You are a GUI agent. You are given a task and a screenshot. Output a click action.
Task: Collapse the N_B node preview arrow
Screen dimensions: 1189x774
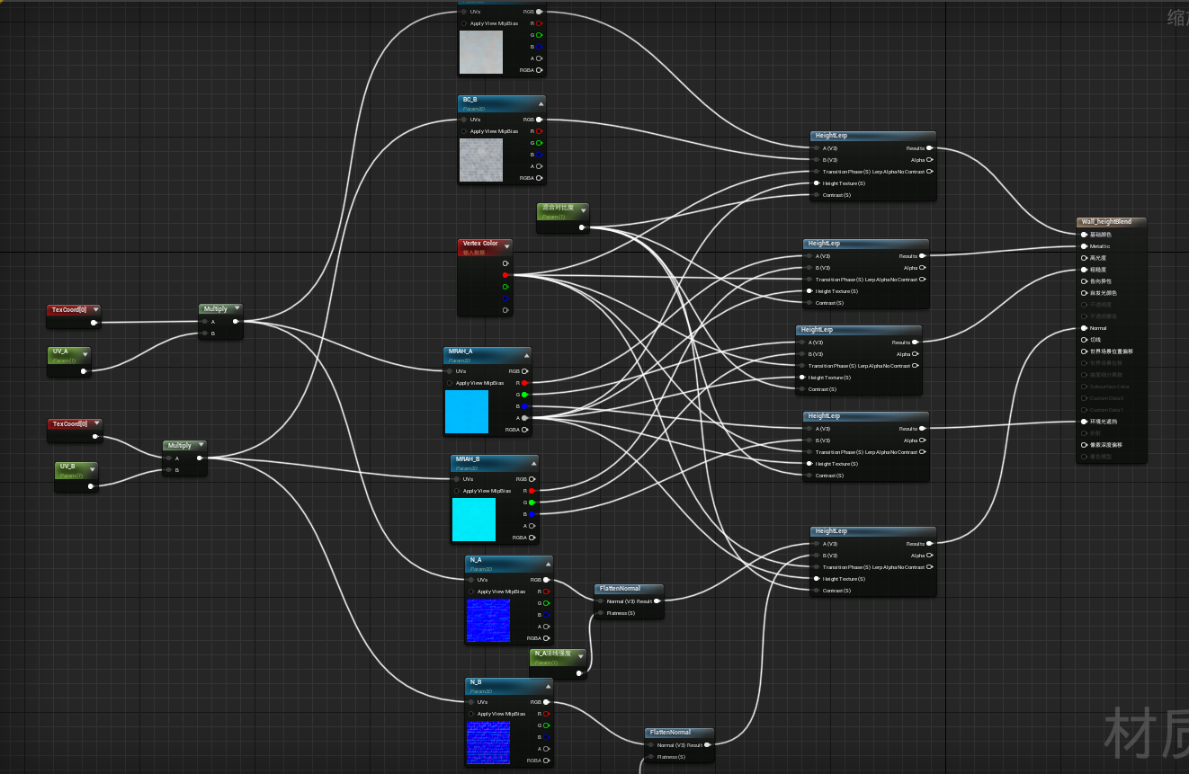pyautogui.click(x=547, y=685)
